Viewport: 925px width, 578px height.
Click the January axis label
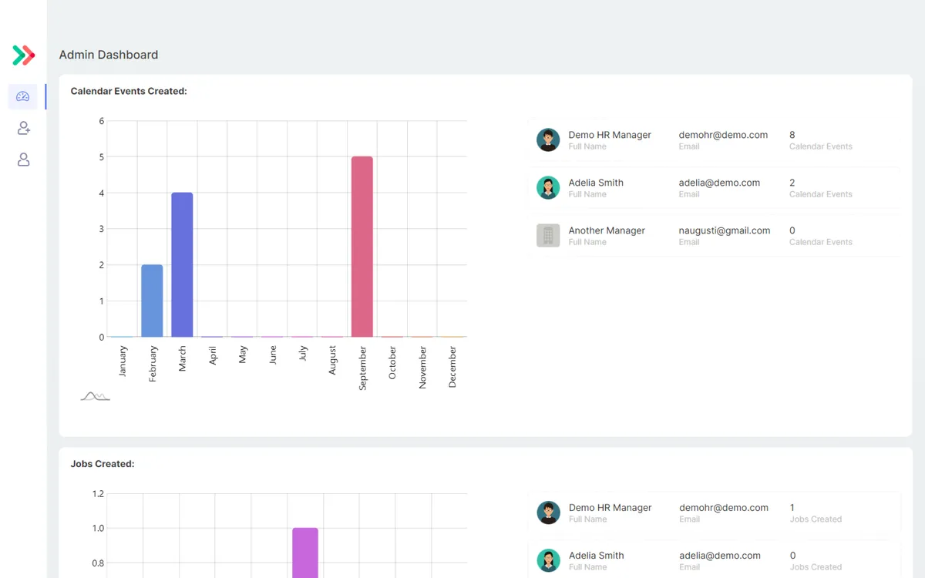123,361
